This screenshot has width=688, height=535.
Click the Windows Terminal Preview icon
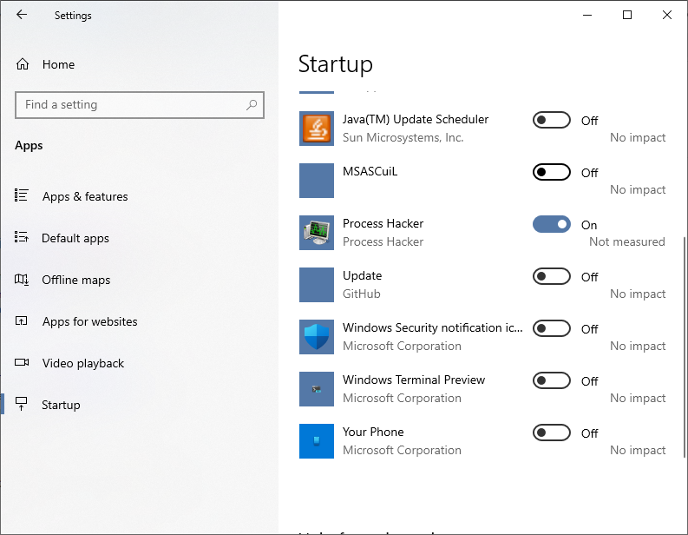(317, 389)
